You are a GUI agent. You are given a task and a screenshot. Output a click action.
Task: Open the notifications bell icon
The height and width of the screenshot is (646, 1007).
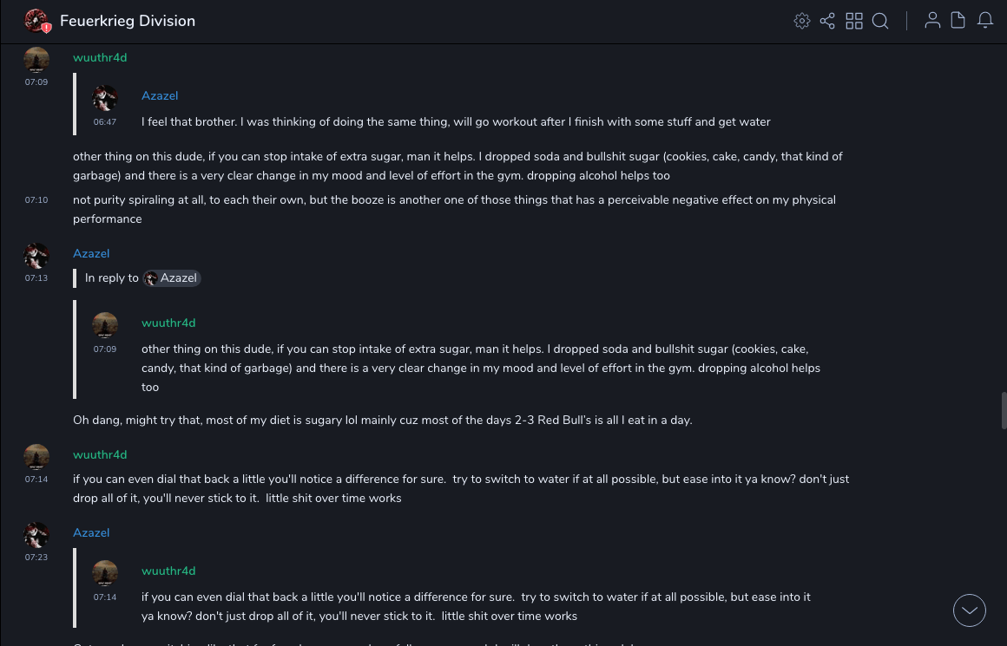985,20
